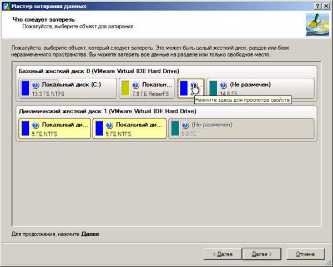Select the 14.6 GB unallocated space

260,88
